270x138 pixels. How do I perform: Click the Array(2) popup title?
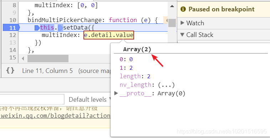137,49
